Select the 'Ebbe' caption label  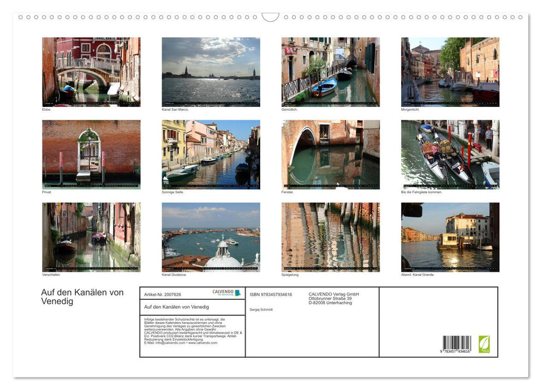click(46, 109)
